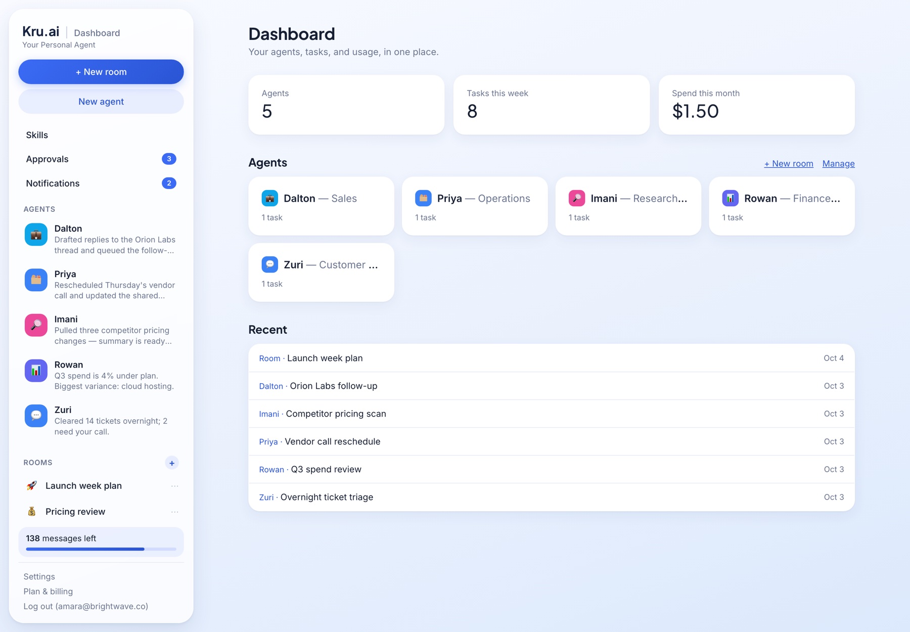The image size is (910, 632).
Task: Open Settings in the sidebar footer
Action: pos(39,576)
